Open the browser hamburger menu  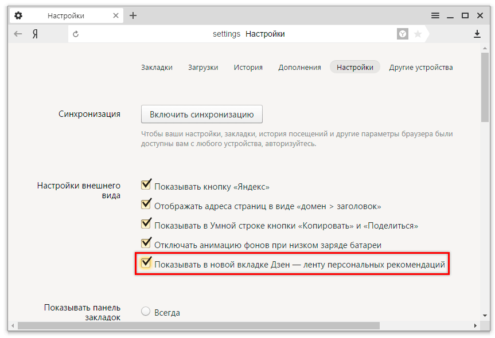pos(435,15)
